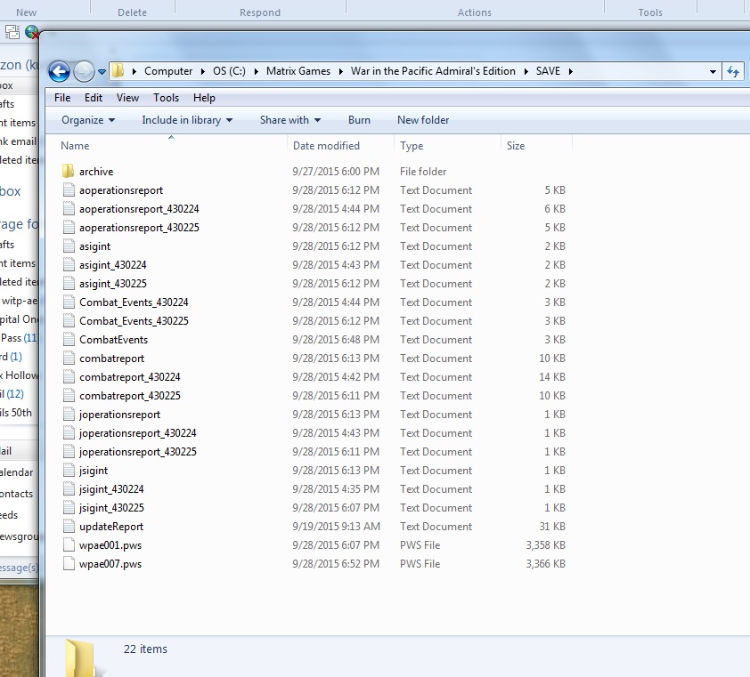Select the asigint file icon
The width and height of the screenshot is (750, 677).
69,246
